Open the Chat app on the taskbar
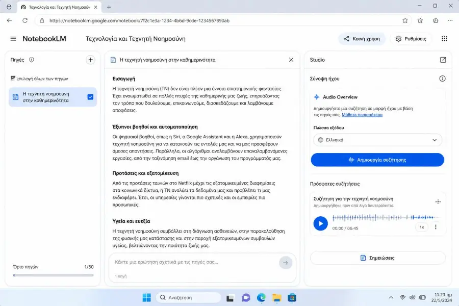The width and height of the screenshot is (459, 306). click(246, 298)
